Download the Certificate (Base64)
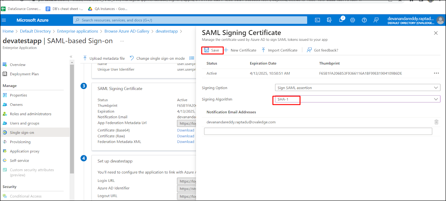 click(x=186, y=130)
